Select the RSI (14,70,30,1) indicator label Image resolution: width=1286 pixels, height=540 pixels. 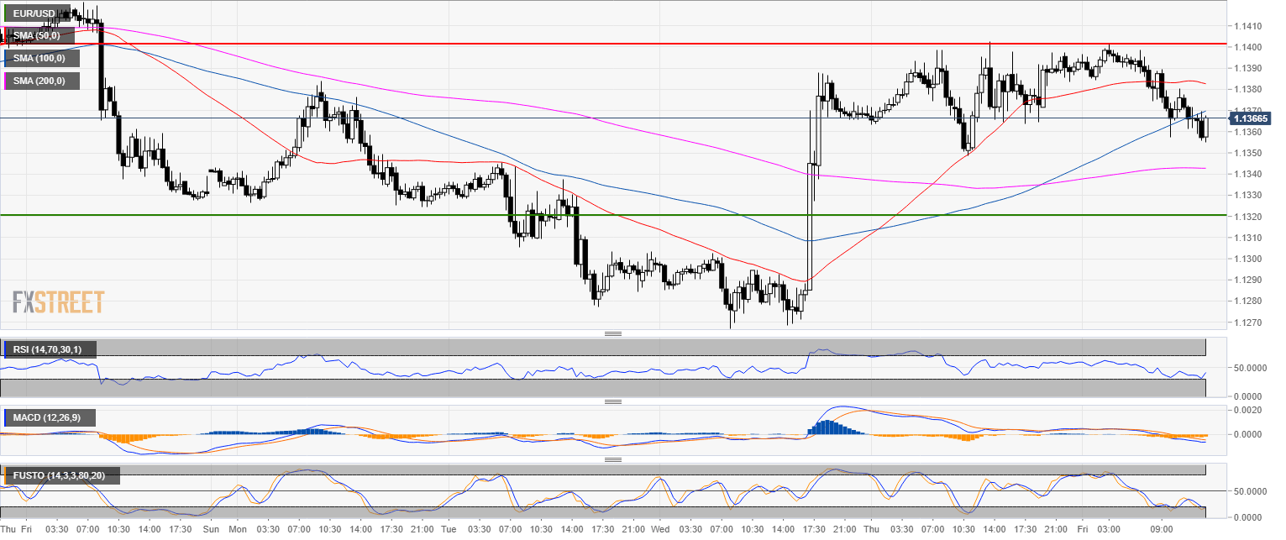click(53, 349)
